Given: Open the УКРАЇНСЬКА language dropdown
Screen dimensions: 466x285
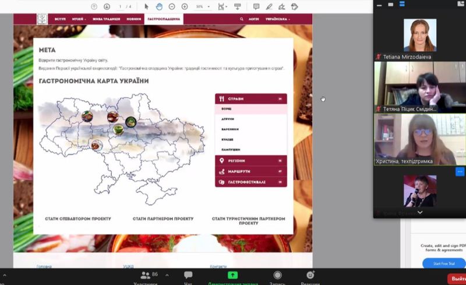Looking at the screenshot, I should (278, 19).
